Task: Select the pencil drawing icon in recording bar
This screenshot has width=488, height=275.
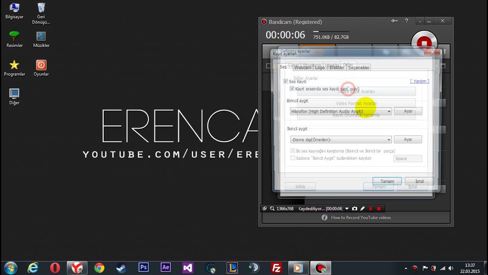Action: (x=363, y=209)
